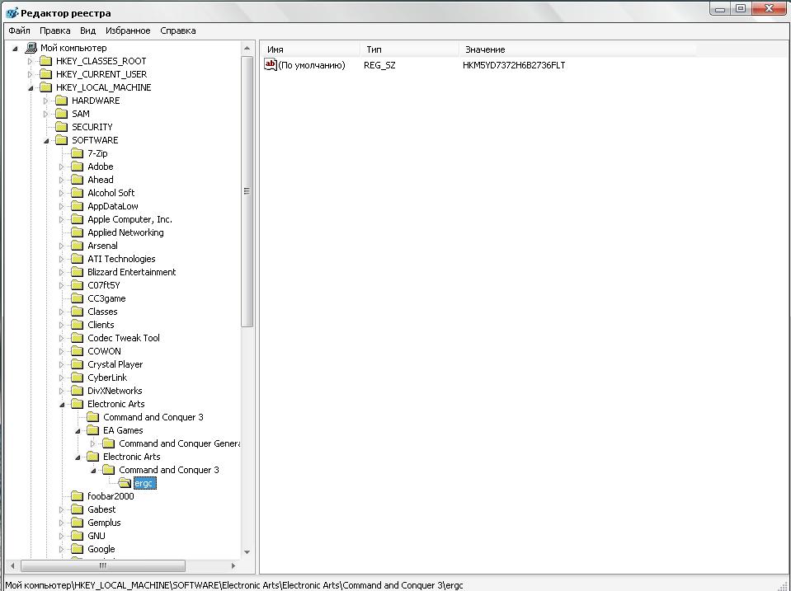Click the tree vertical scrollbar thumb

tap(247, 191)
